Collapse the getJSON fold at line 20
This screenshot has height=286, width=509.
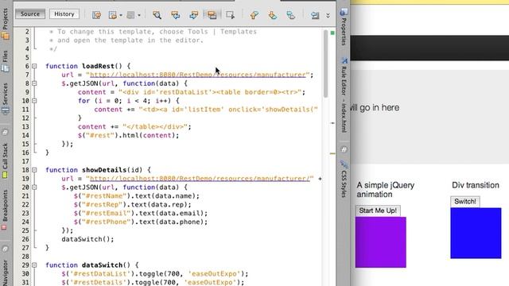pos(34,187)
